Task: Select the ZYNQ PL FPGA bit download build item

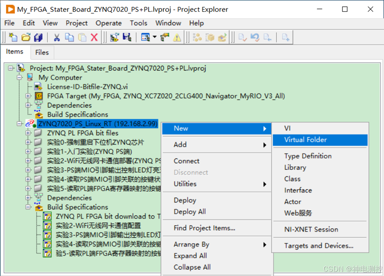Action: (x=108, y=216)
